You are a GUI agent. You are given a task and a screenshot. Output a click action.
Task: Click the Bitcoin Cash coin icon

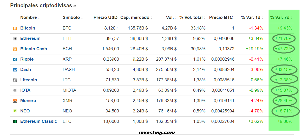click(x=15, y=49)
